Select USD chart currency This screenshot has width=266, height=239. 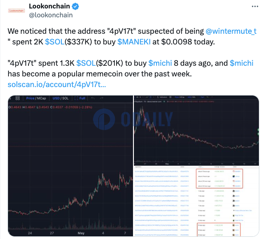point(56,98)
